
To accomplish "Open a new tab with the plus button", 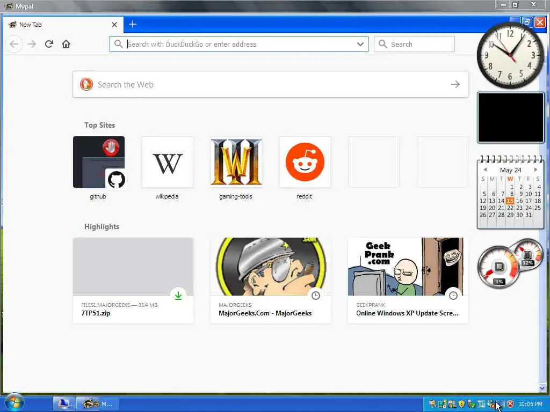I will 133,24.
